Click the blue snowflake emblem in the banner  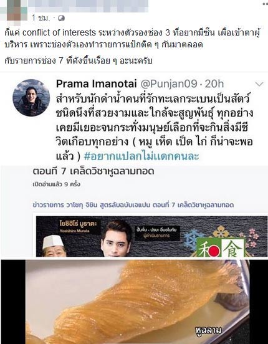[192, 239]
